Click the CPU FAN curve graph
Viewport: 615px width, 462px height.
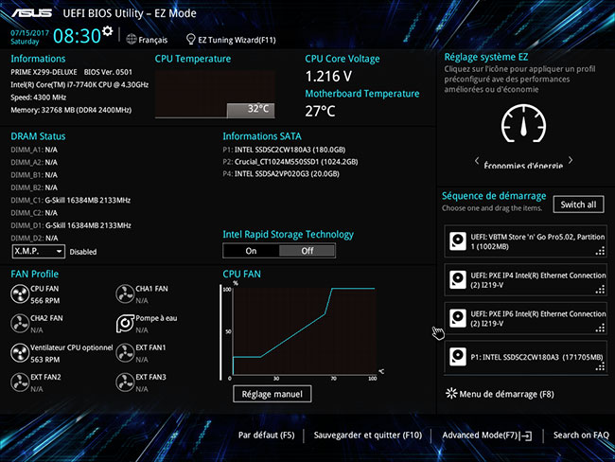pyautogui.click(x=303, y=330)
